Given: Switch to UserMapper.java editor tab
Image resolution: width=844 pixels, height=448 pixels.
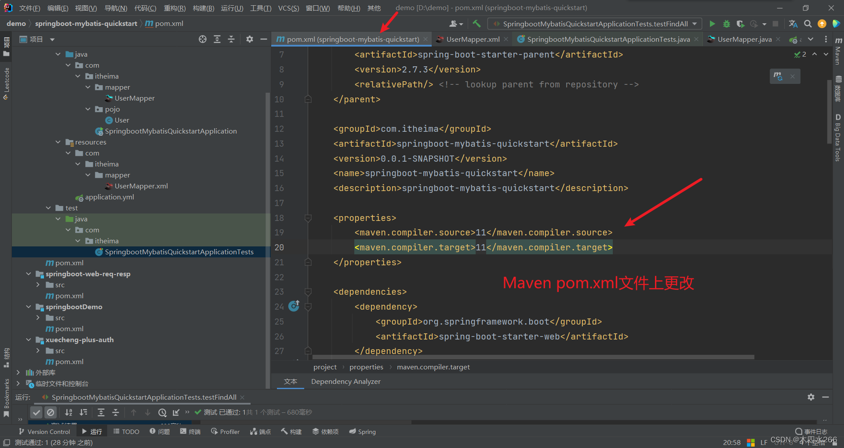Looking at the screenshot, I should (x=744, y=39).
